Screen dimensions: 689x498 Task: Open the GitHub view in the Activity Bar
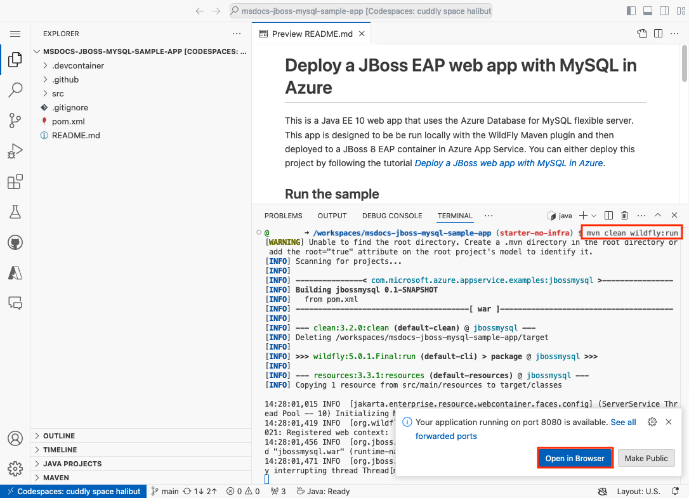[x=15, y=242]
